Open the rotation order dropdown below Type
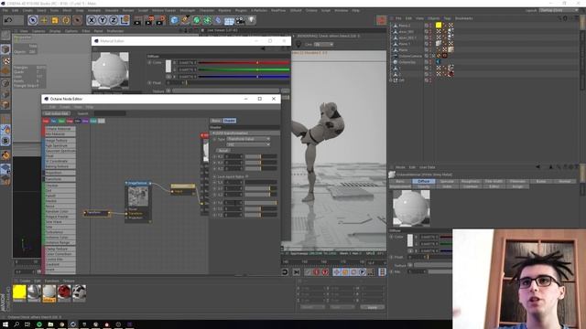Image resolution: width=586 pixels, height=329 pixels. point(248,144)
